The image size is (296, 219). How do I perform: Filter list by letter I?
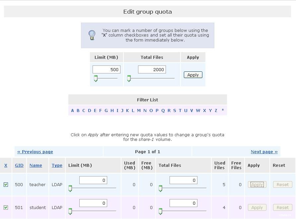[117, 110]
